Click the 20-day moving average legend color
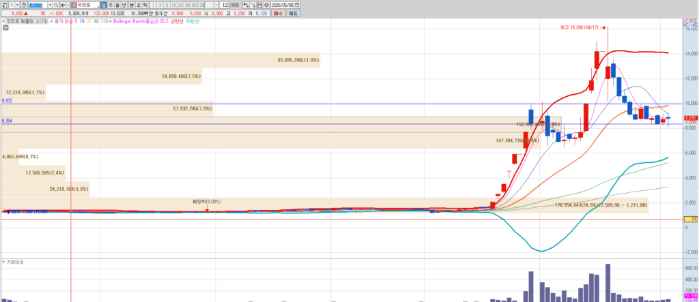 pyautogui.click(x=89, y=21)
